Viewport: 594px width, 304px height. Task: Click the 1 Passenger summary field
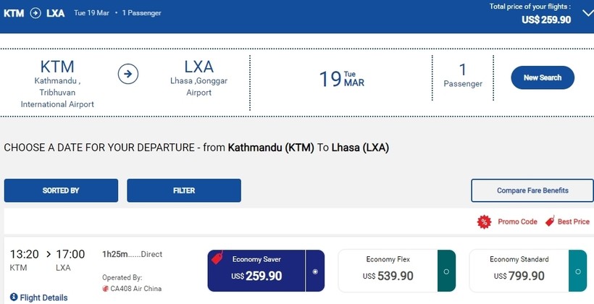(x=463, y=76)
